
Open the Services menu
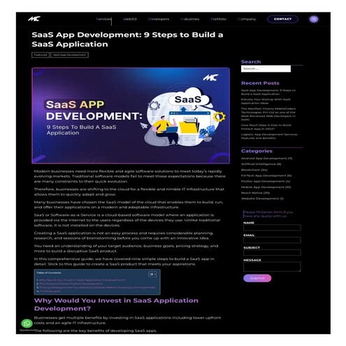click(x=103, y=19)
